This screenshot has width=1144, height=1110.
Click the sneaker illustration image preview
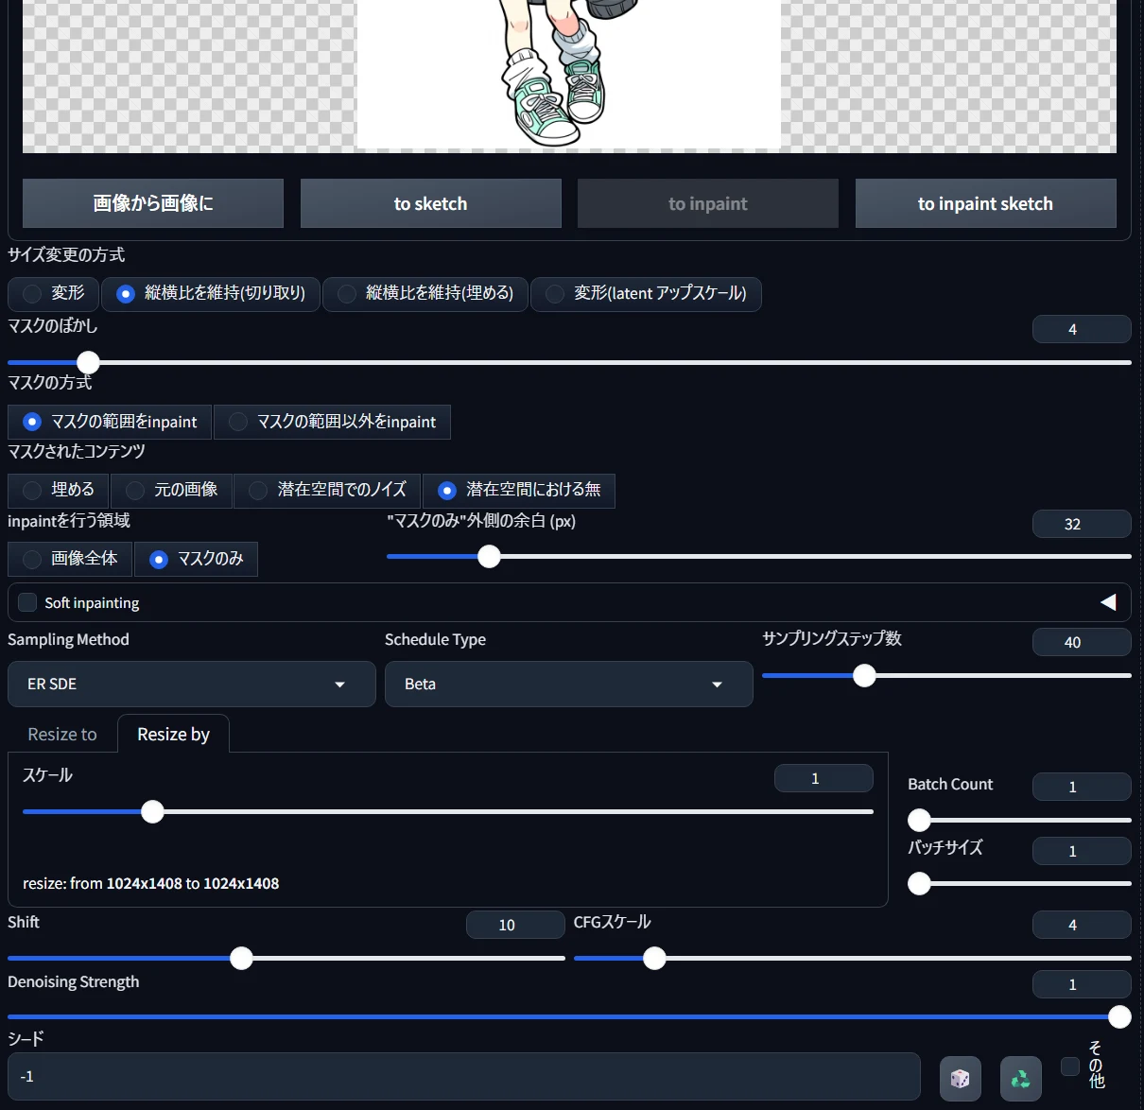tap(568, 74)
